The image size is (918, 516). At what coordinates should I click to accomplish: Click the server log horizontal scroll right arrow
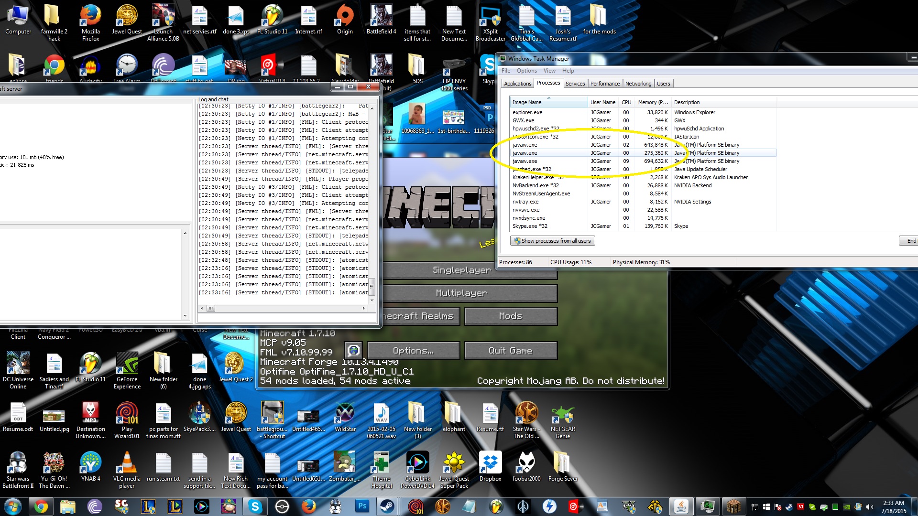(x=363, y=309)
